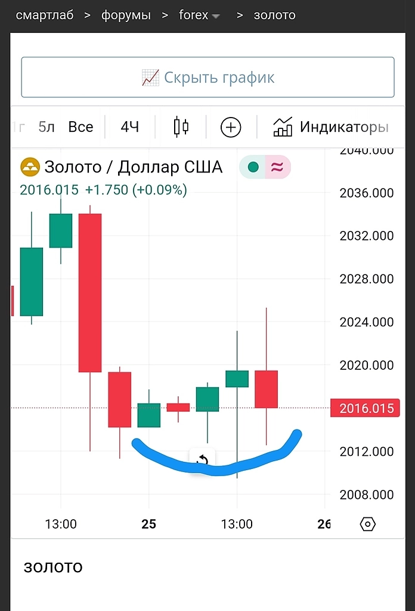
Task: Go to смартлаб breadcrumb link
Action: (x=45, y=15)
